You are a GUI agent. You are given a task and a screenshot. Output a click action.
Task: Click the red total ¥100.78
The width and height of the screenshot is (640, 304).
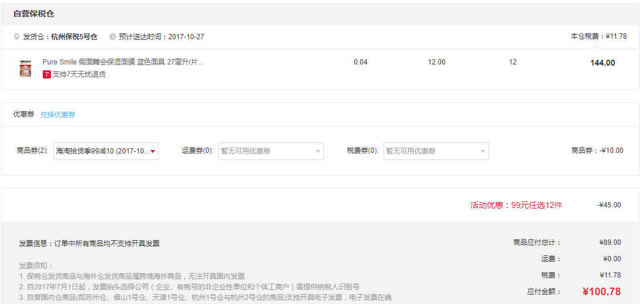(601, 291)
